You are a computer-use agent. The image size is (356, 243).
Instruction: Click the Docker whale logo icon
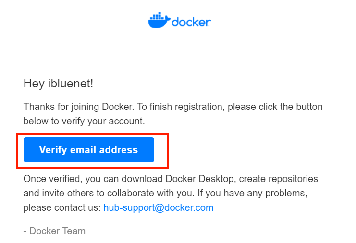pos(159,21)
